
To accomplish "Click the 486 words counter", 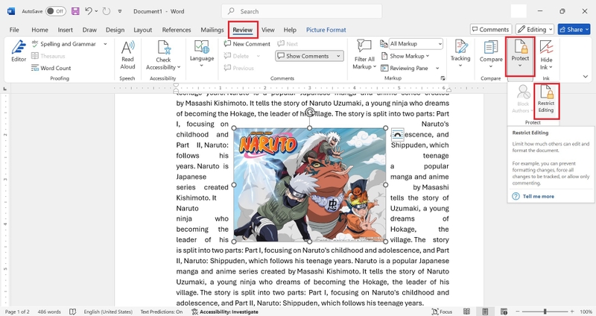I will pos(49,312).
